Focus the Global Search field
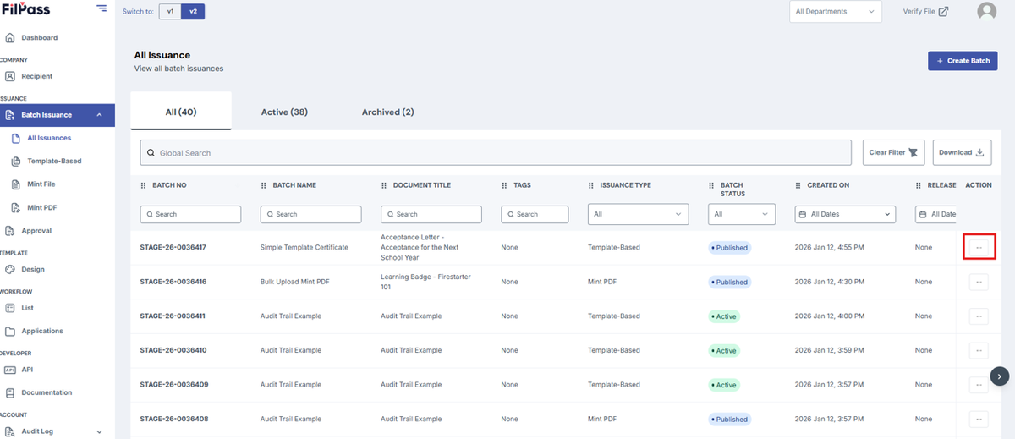Screen dimensions: 1015x439 (496, 153)
